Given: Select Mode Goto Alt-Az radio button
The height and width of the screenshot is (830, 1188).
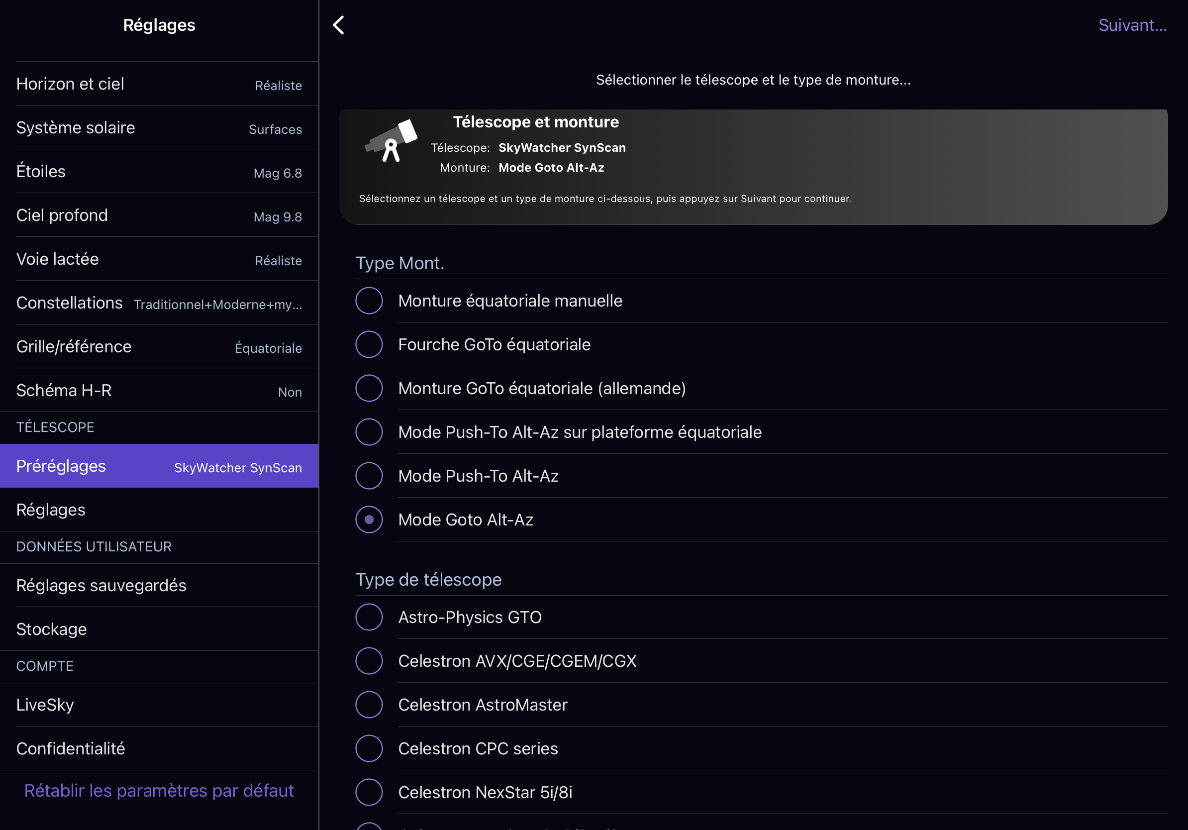Looking at the screenshot, I should (x=369, y=519).
